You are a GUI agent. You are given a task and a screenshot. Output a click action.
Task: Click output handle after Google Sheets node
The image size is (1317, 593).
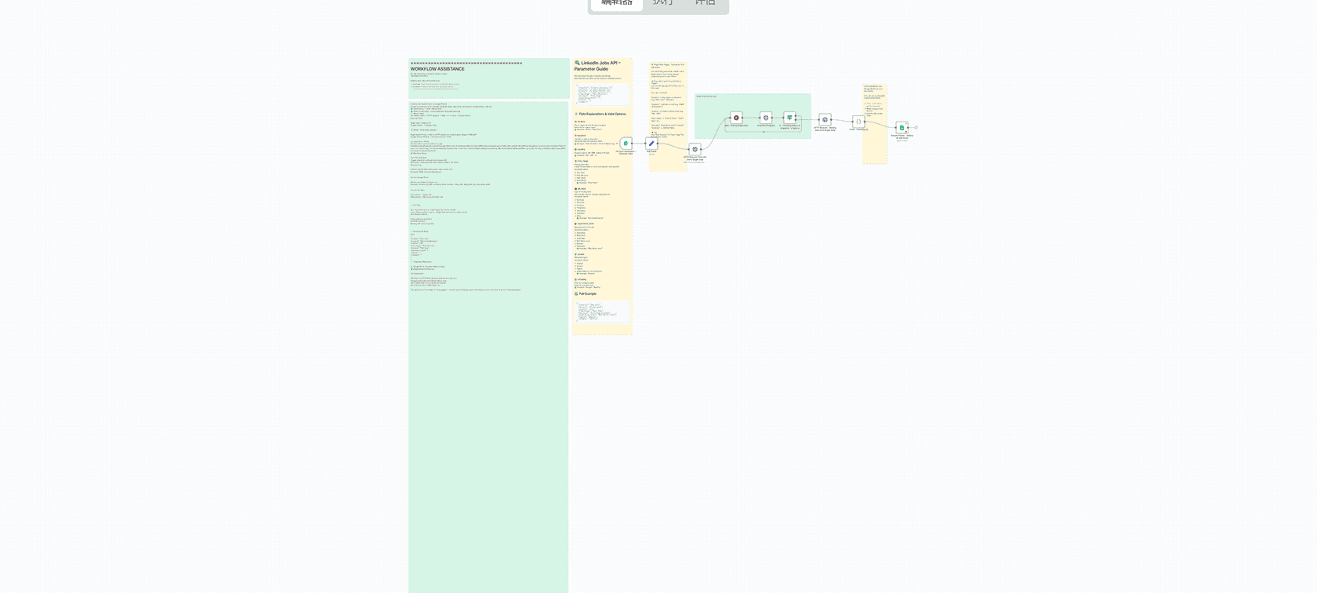pos(916,127)
